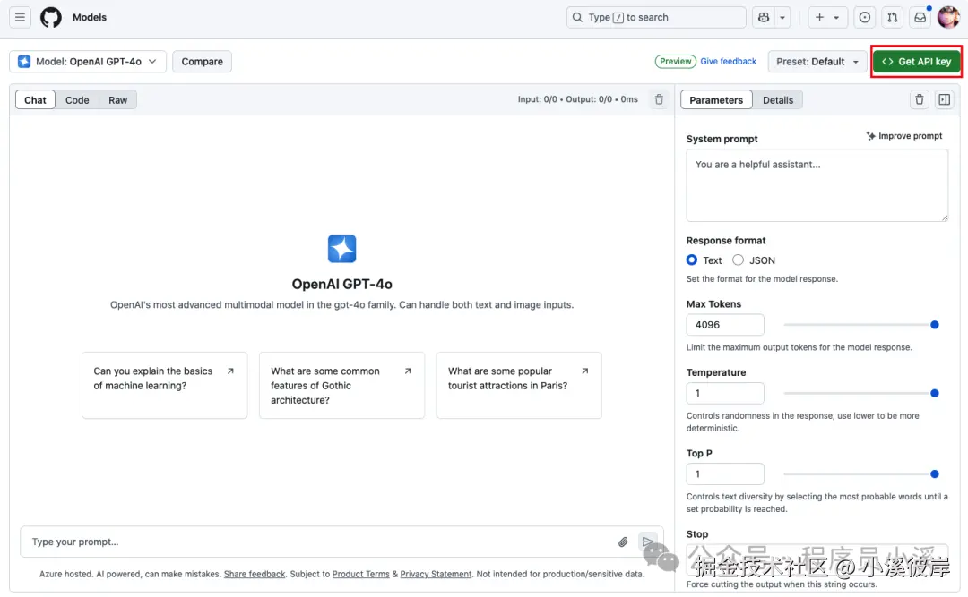Click the Share feedback link
This screenshot has height=597, width=968.
pos(255,575)
